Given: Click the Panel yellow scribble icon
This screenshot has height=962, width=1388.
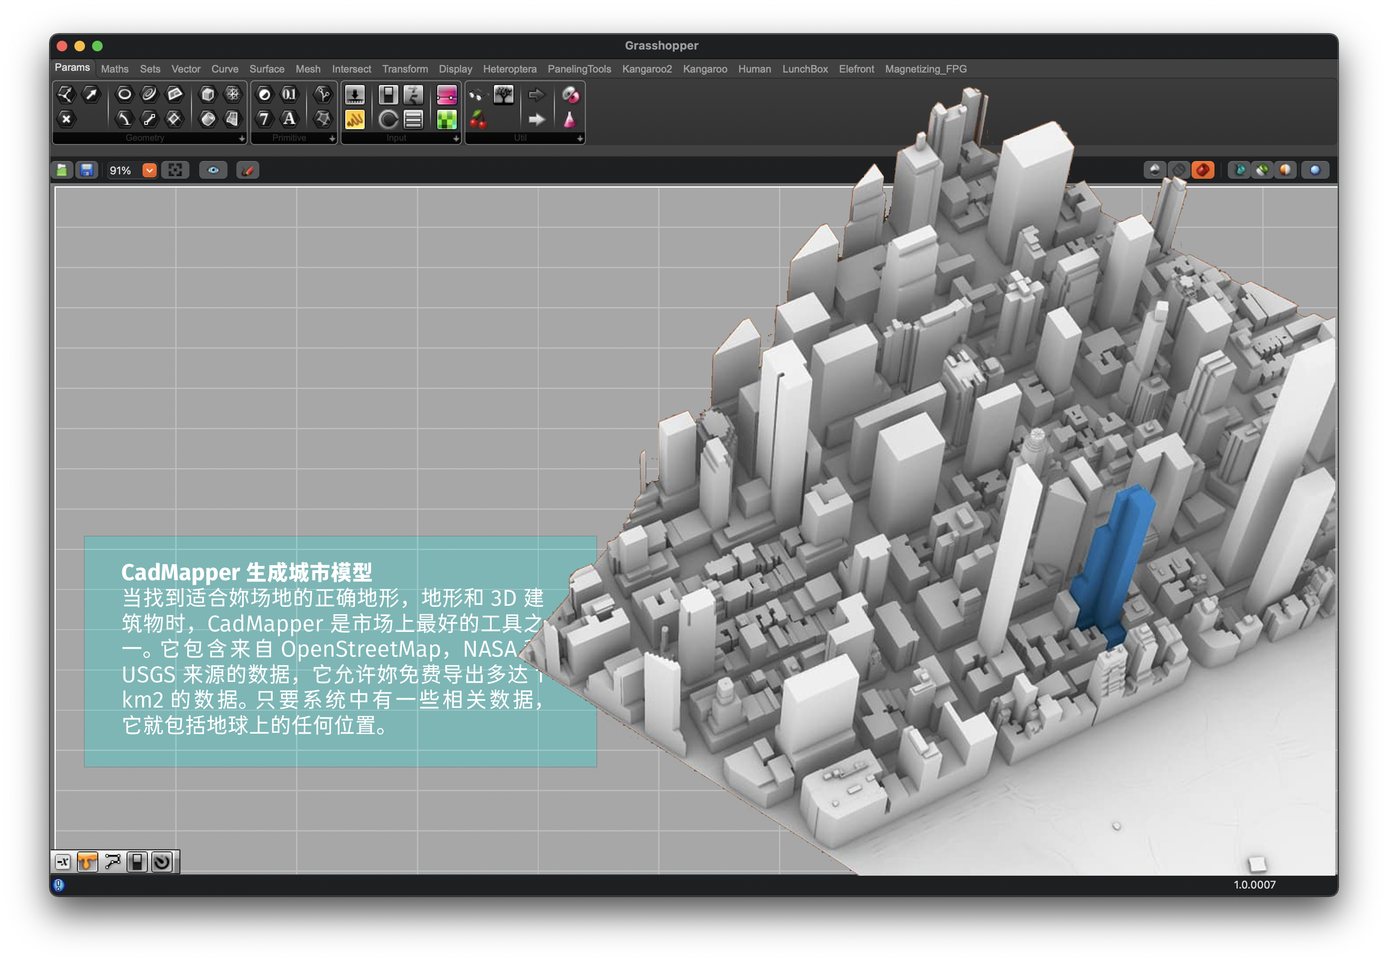Looking at the screenshot, I should pyautogui.click(x=355, y=119).
